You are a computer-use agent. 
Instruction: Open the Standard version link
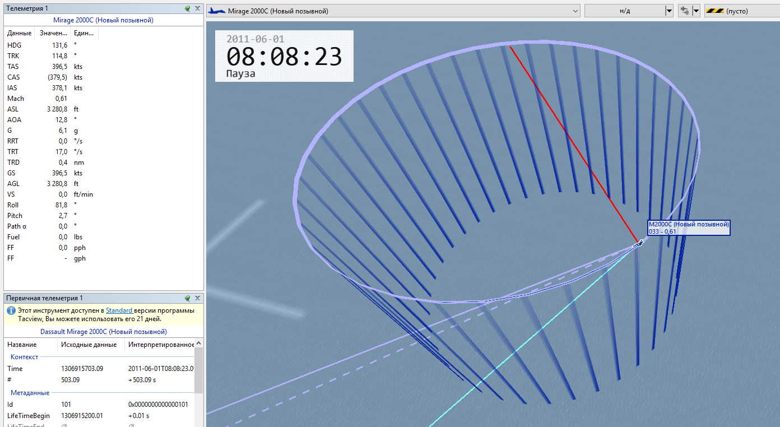tap(119, 310)
